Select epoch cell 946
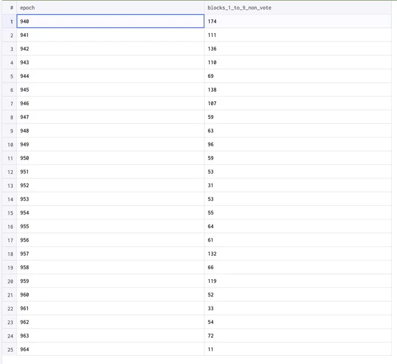This screenshot has width=397, height=364. (x=110, y=104)
